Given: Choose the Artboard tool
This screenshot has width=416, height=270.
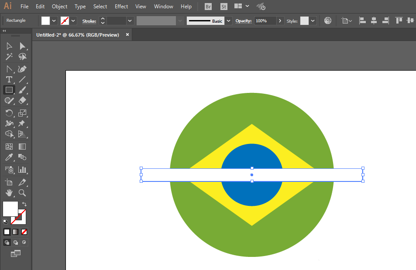Looking at the screenshot, I should click(x=9, y=182).
